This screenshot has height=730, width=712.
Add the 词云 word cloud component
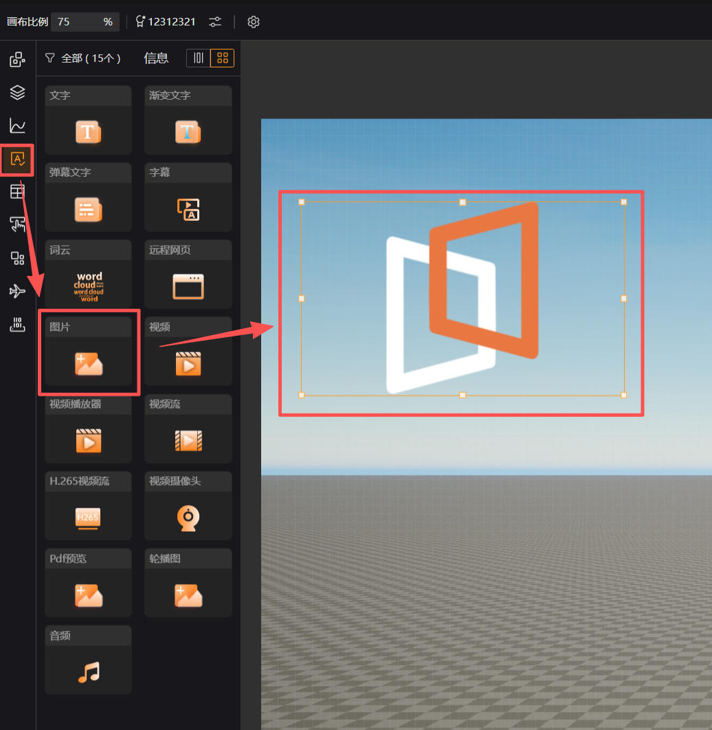[89, 275]
